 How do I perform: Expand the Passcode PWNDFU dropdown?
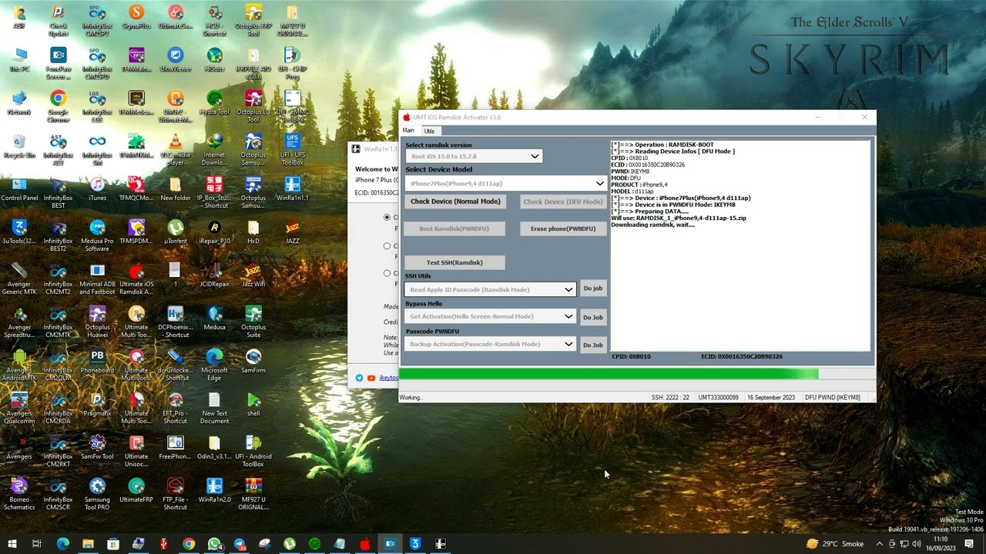point(568,344)
